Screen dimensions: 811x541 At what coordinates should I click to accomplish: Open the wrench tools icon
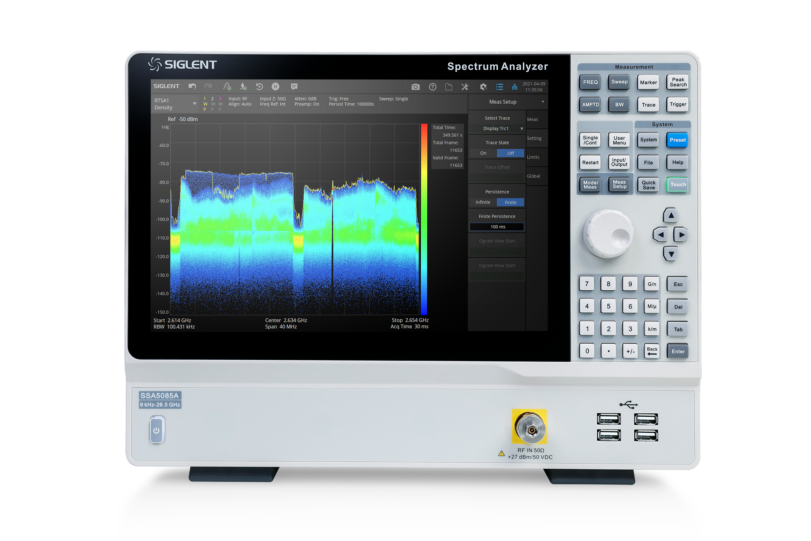[x=465, y=87]
